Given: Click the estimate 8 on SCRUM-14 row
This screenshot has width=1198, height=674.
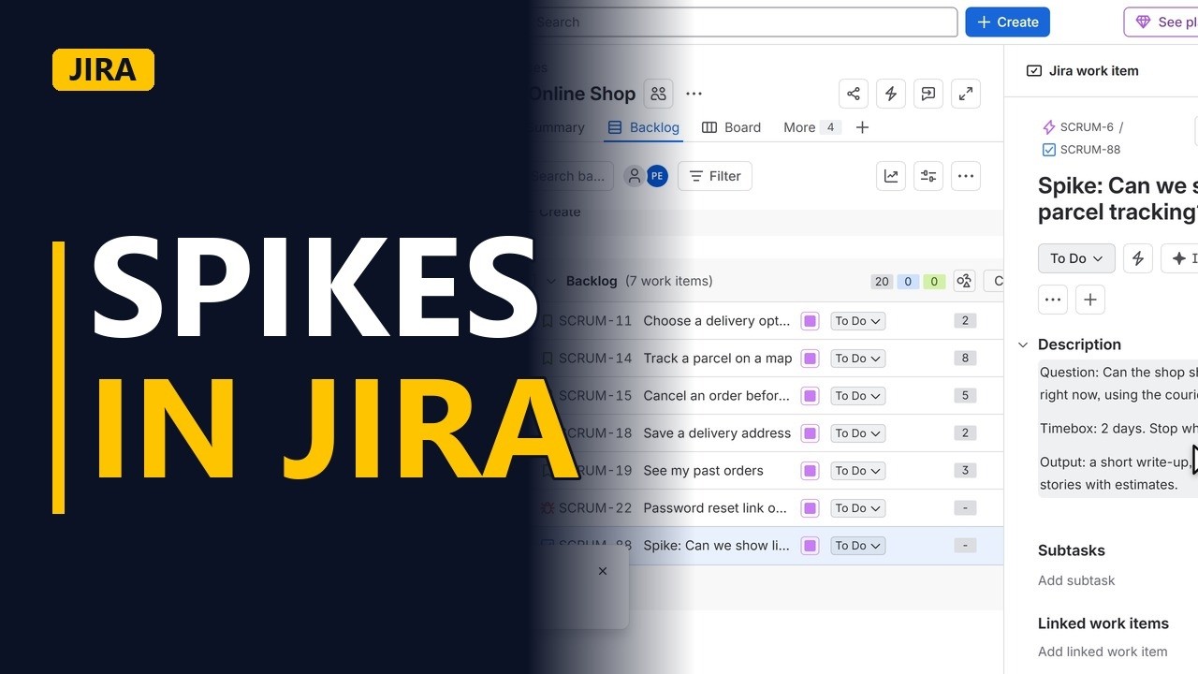Looking at the screenshot, I should tap(965, 359).
